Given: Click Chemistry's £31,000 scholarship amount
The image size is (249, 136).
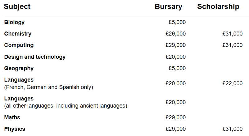Looking at the screenshot, I should point(232,34).
